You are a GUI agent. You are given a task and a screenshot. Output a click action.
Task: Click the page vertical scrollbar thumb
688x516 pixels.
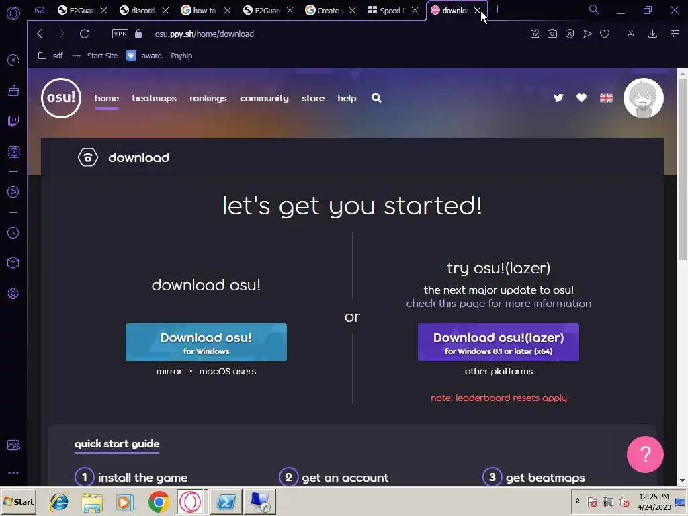(683, 169)
